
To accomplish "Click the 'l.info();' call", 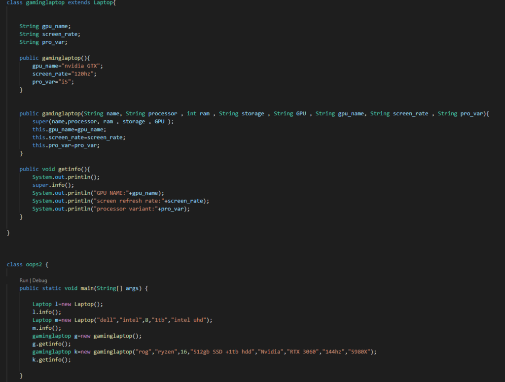I will pyautogui.click(x=46, y=312).
